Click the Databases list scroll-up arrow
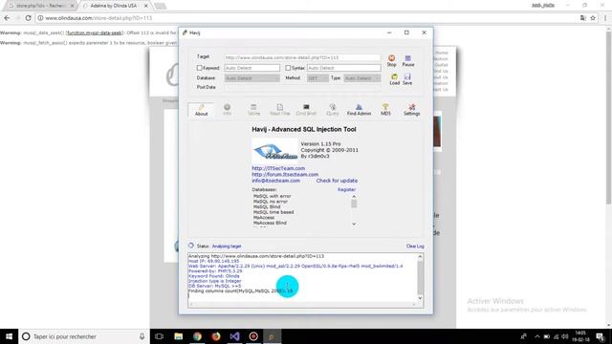The width and height of the screenshot is (612, 344). tap(354, 196)
